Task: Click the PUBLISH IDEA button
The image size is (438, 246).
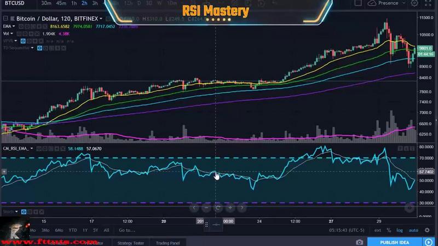Action: pos(394,242)
